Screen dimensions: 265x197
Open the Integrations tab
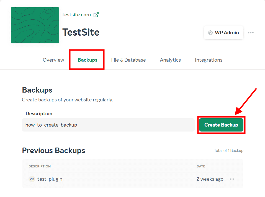click(209, 60)
